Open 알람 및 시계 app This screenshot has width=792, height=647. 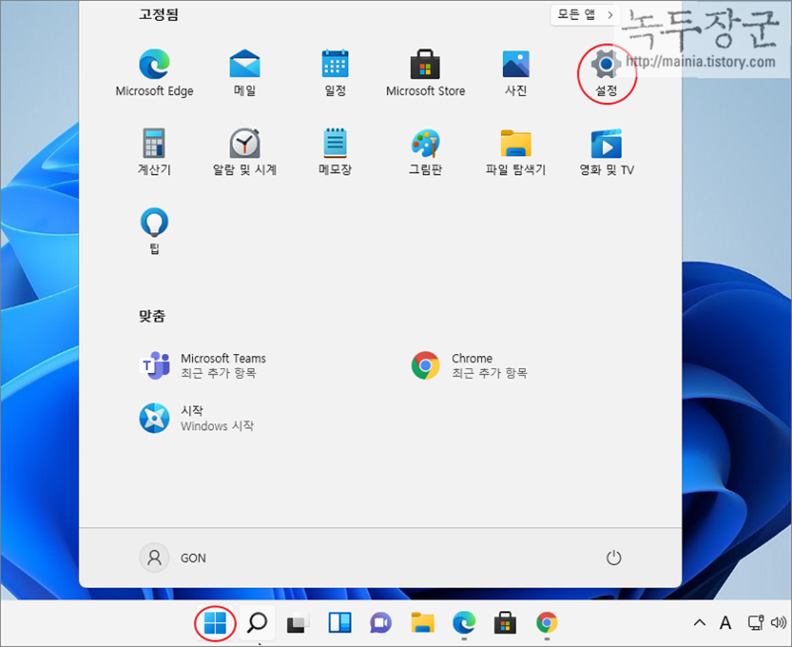tap(245, 152)
